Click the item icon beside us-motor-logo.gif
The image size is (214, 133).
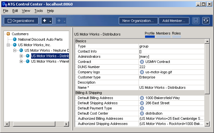[142, 72]
